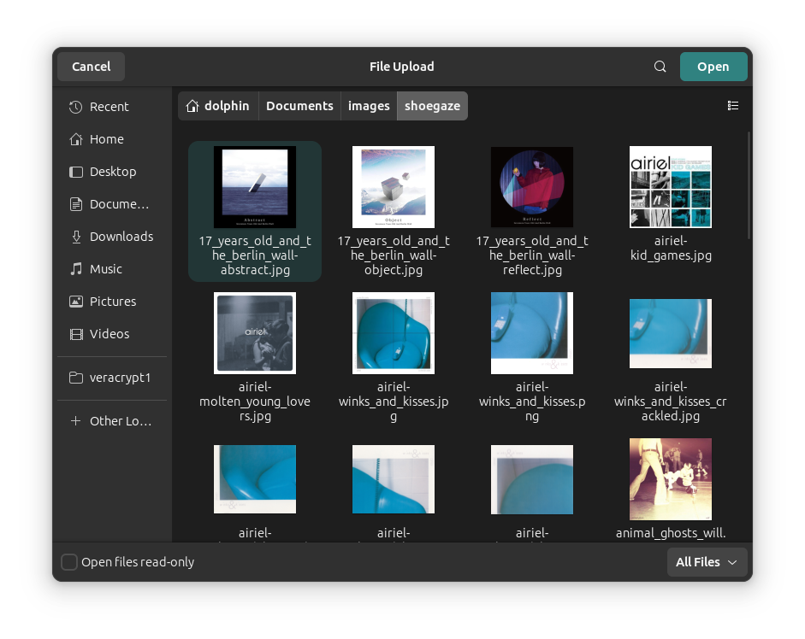805x639 pixels.
Task: Click the Music note icon
Action: pyautogui.click(x=76, y=269)
